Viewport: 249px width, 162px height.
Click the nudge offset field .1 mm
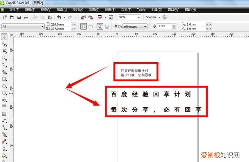pyautogui.click(x=164, y=26)
